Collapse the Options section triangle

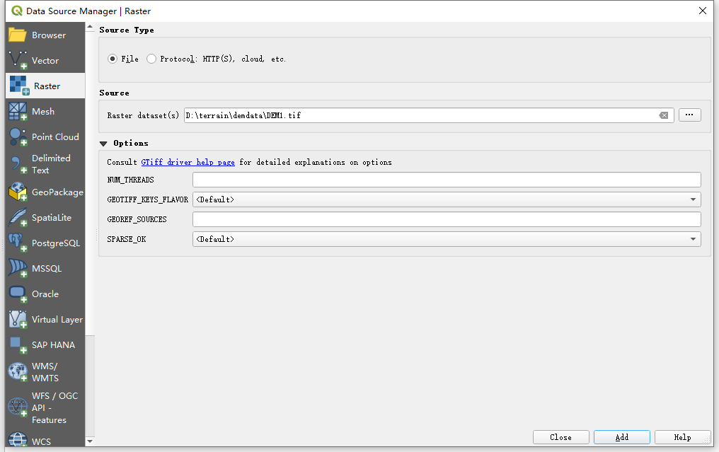[x=103, y=144]
